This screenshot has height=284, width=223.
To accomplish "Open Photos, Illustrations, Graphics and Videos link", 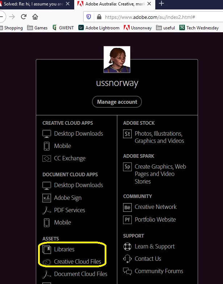I will point(159,137).
